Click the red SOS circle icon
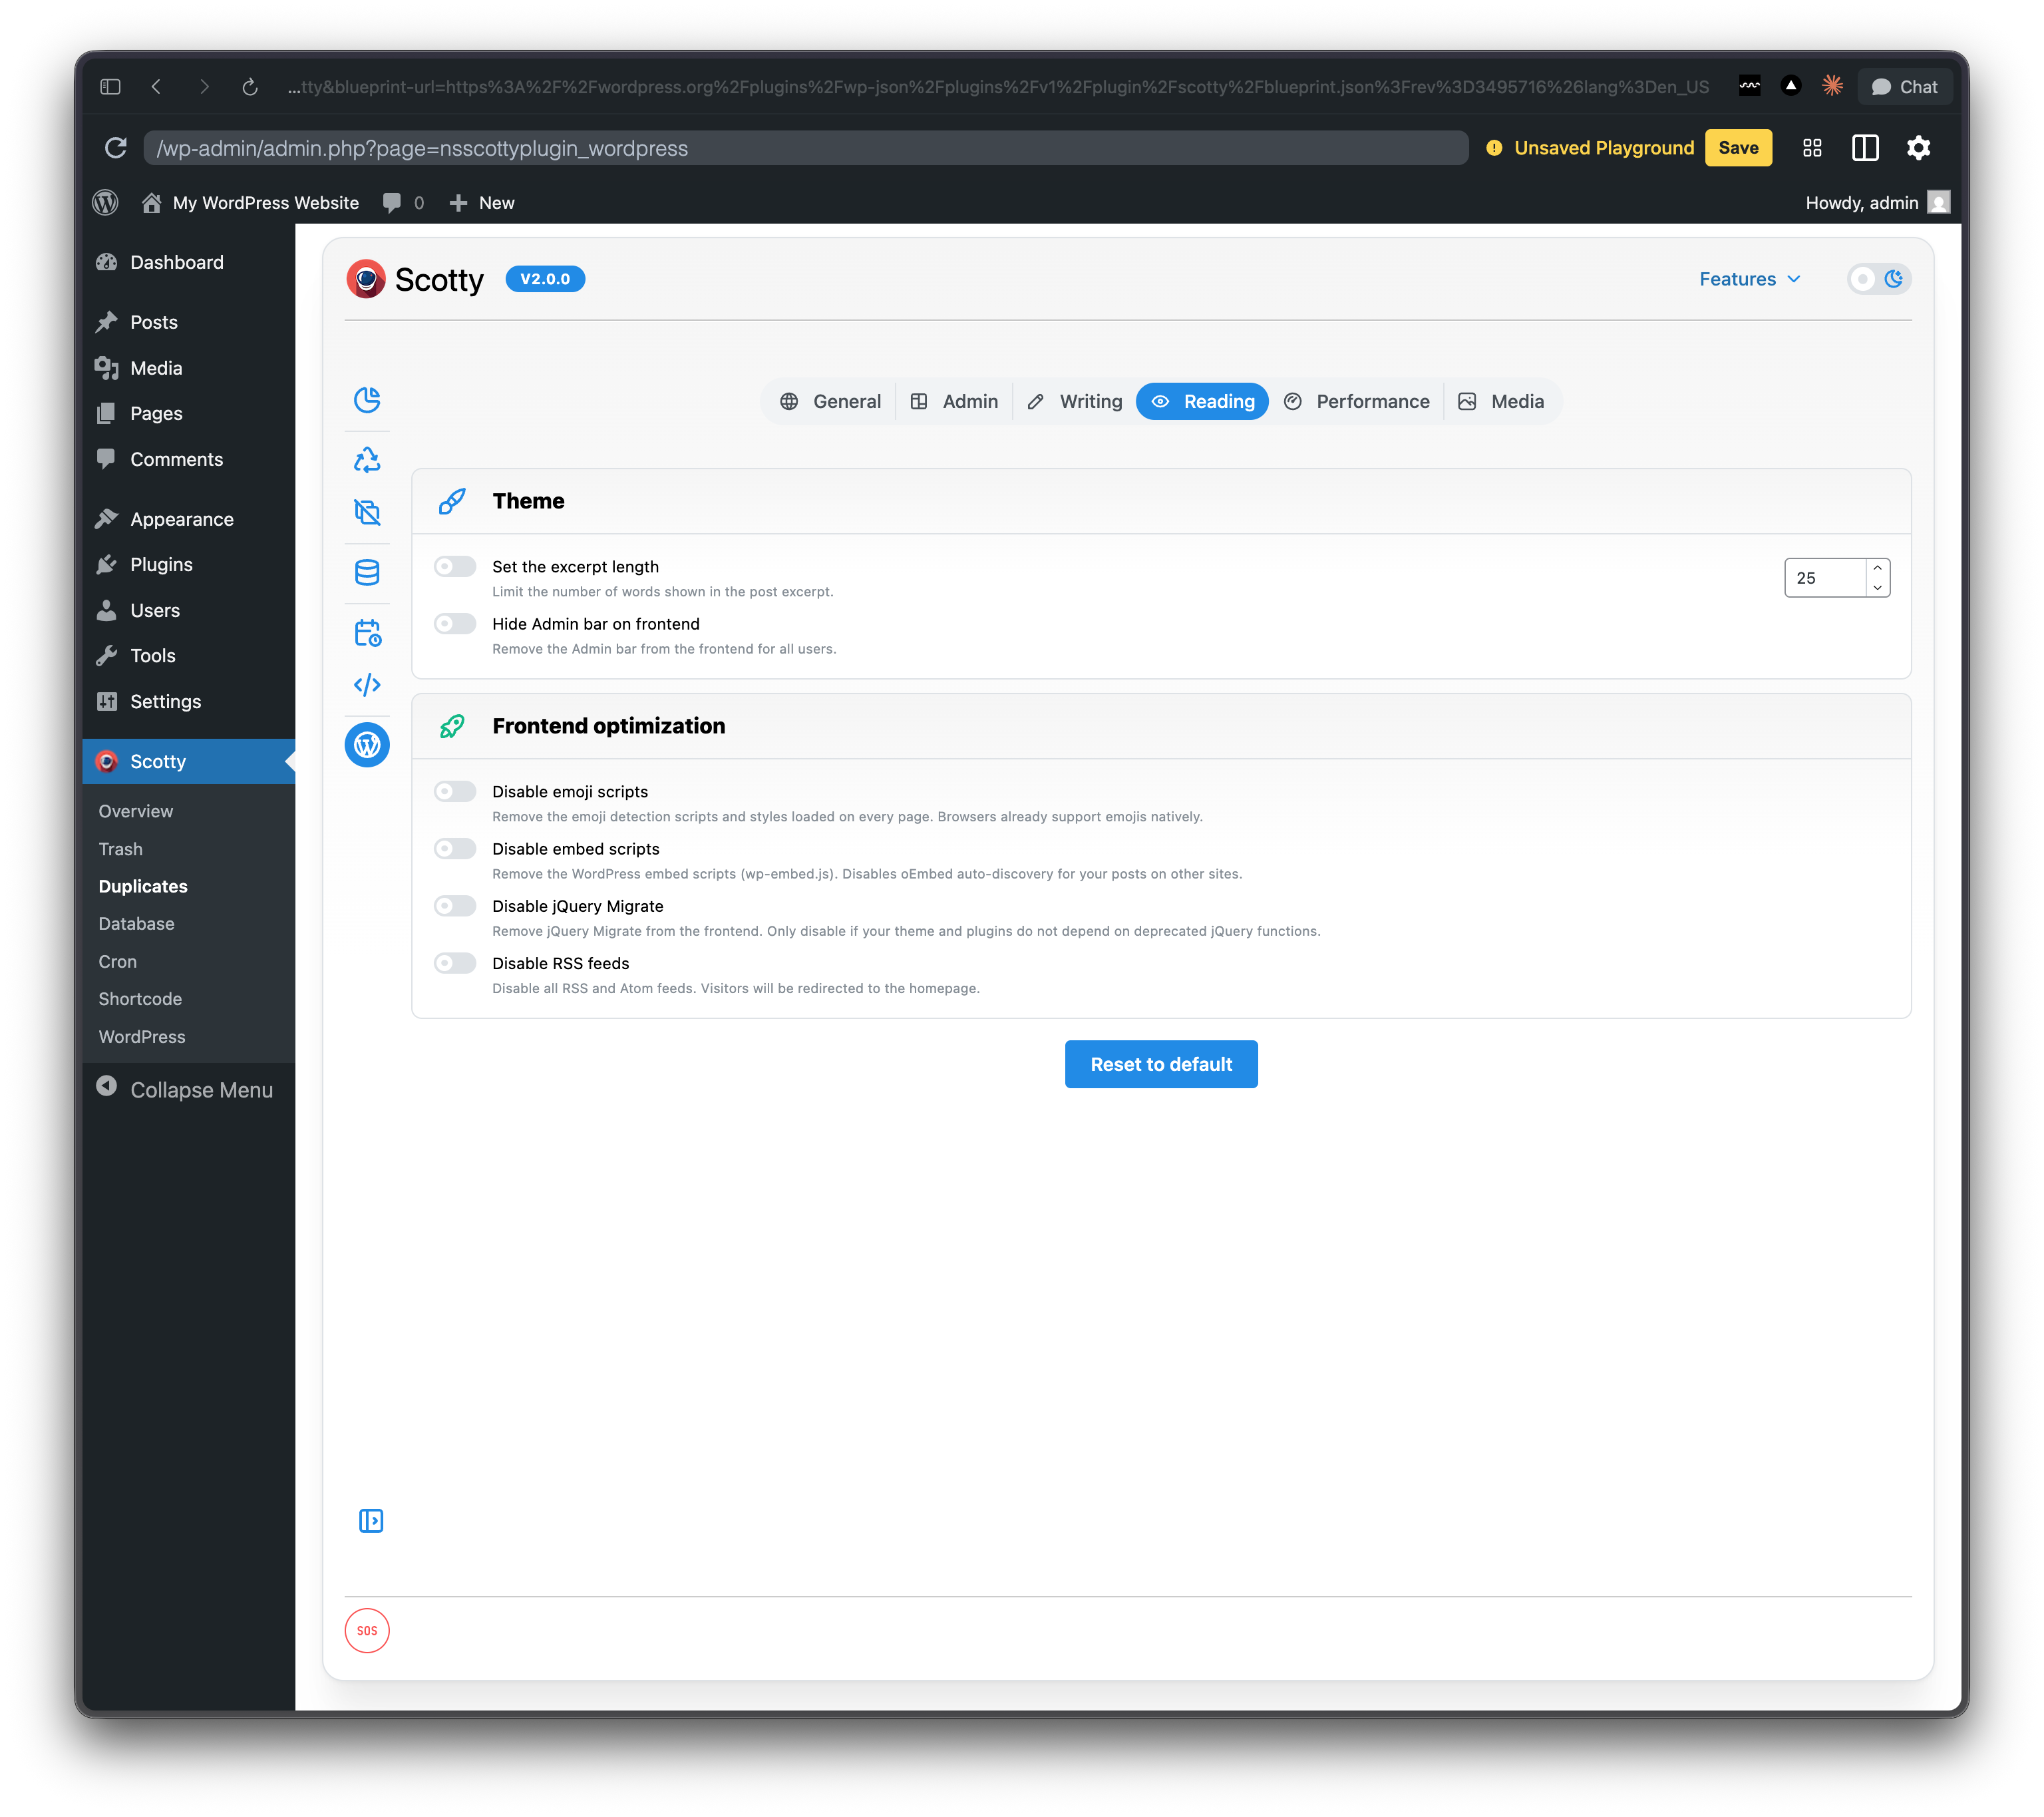This screenshot has width=2044, height=1817. (x=367, y=1630)
